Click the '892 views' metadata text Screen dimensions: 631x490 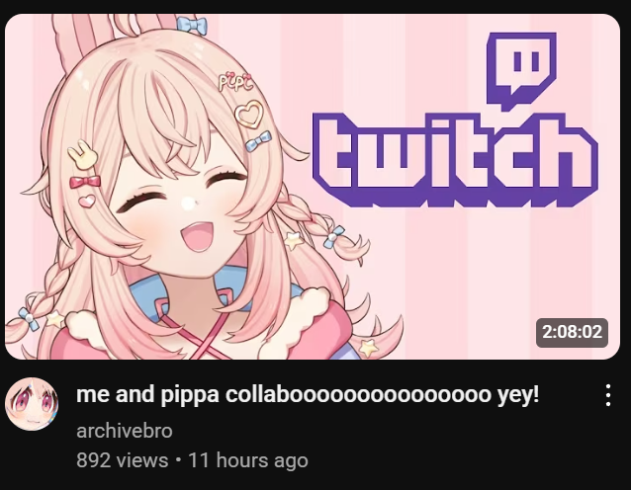click(123, 459)
